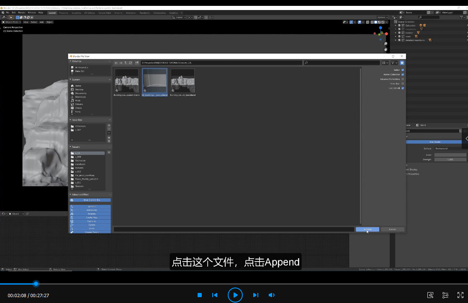
Task: Click File View directory path field
Action: (x=221, y=63)
